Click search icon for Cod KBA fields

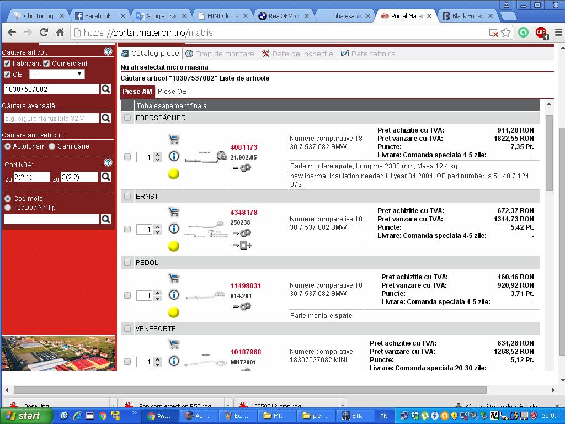106,177
